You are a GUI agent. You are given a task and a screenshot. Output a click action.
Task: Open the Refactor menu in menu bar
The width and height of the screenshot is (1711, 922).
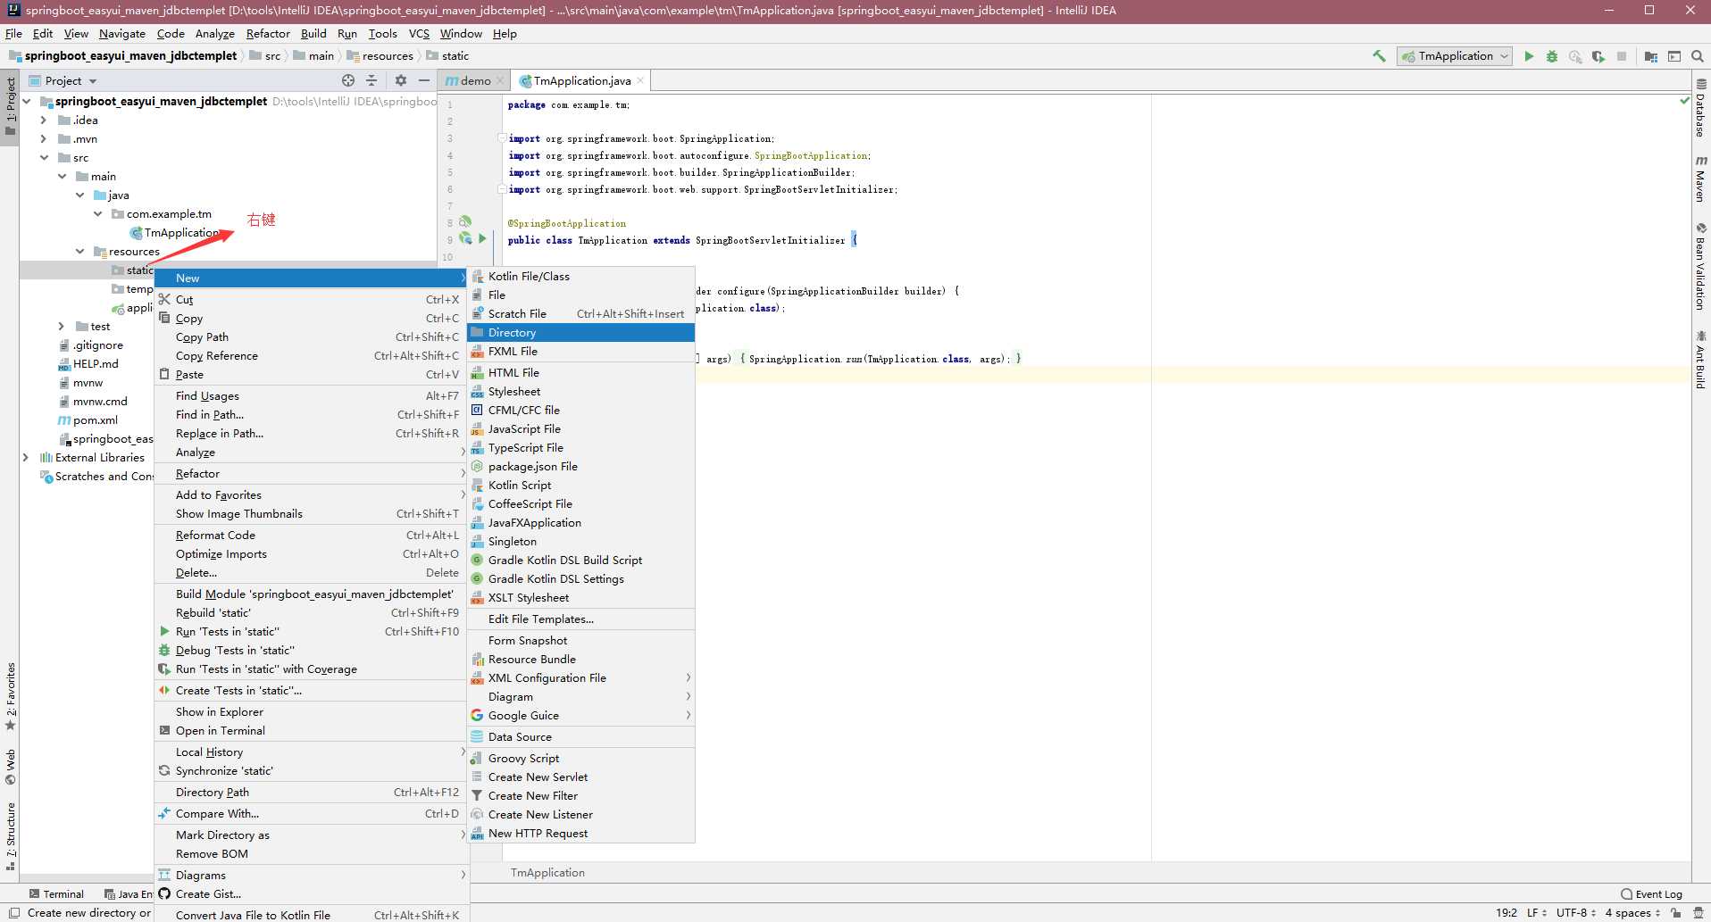point(268,33)
